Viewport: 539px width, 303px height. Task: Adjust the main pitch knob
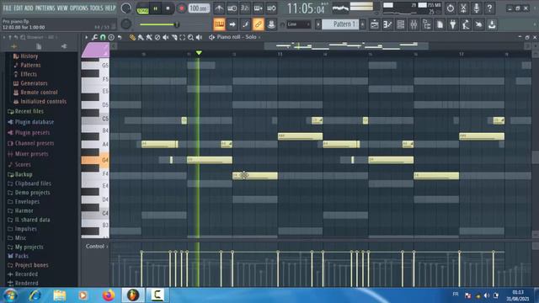point(126,24)
